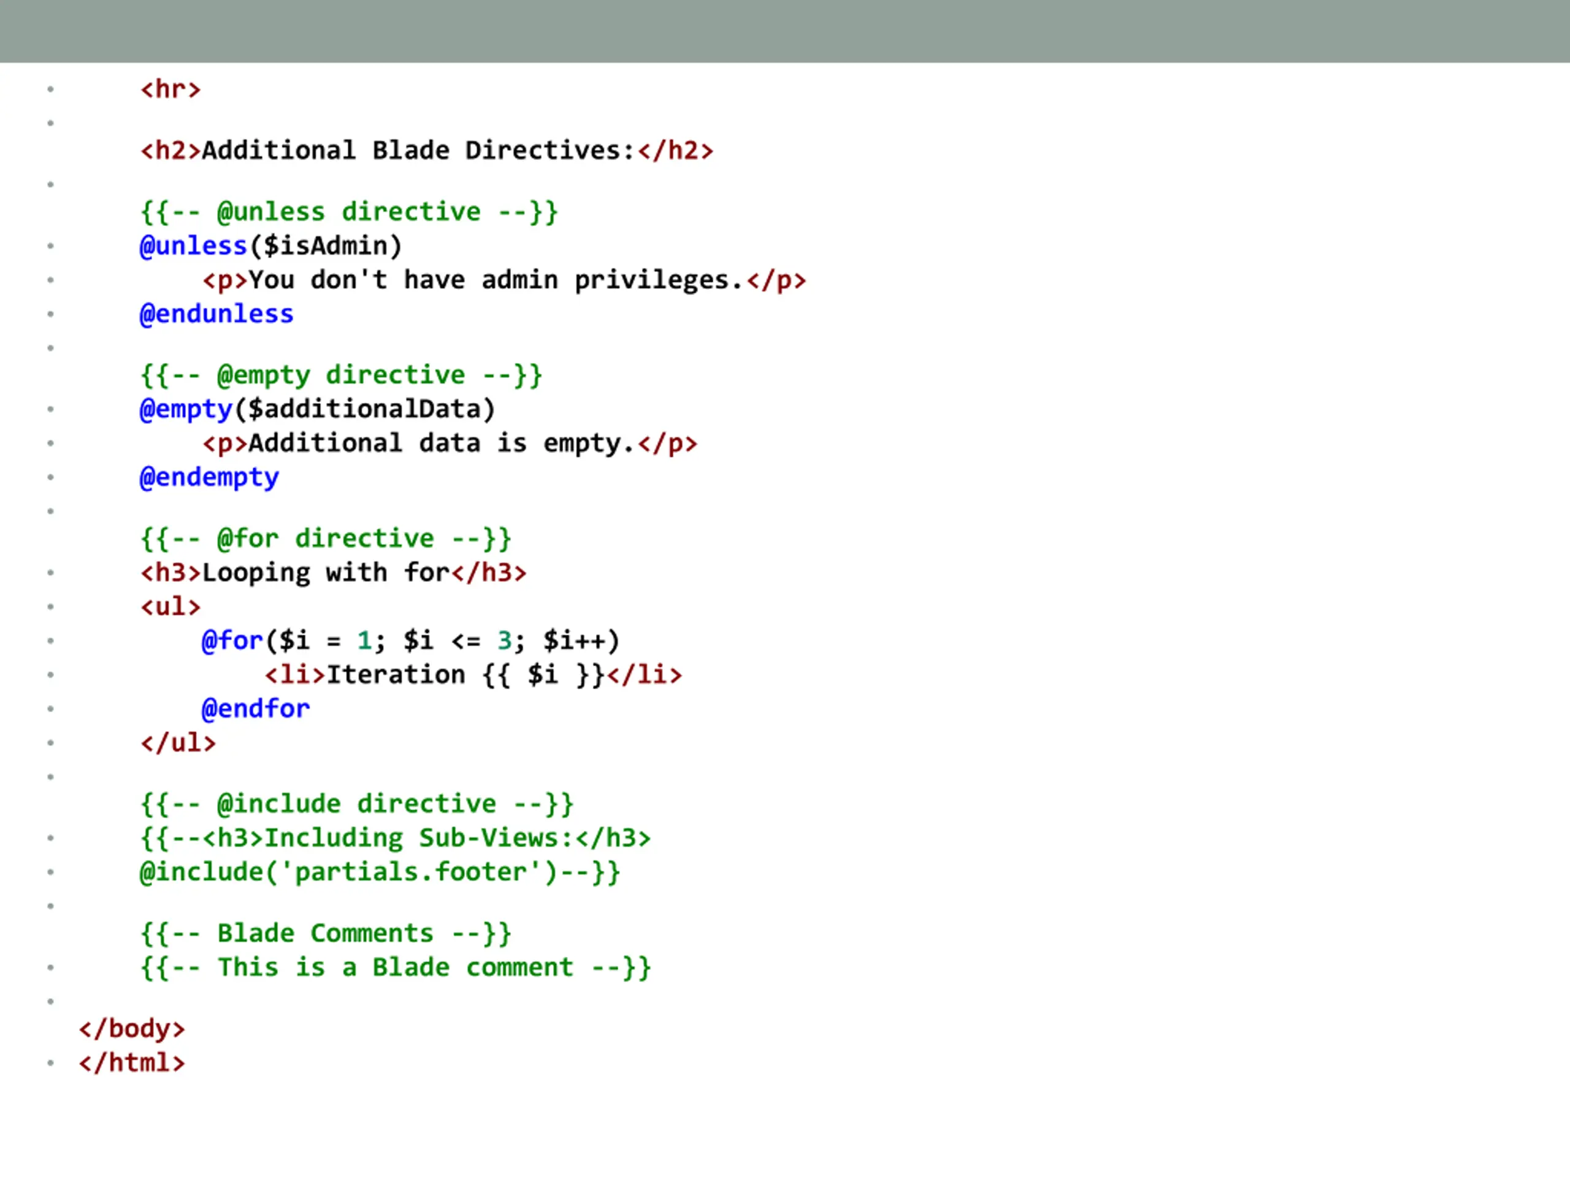Select the 'Iteration {{ $i }}' list item line
Viewport: 1570px width, 1178px height.
click(473, 676)
